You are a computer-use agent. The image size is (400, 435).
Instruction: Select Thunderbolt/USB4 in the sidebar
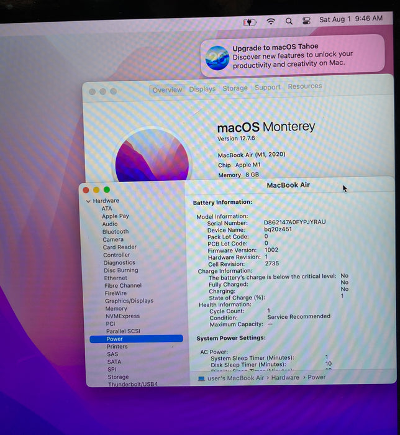(x=133, y=384)
